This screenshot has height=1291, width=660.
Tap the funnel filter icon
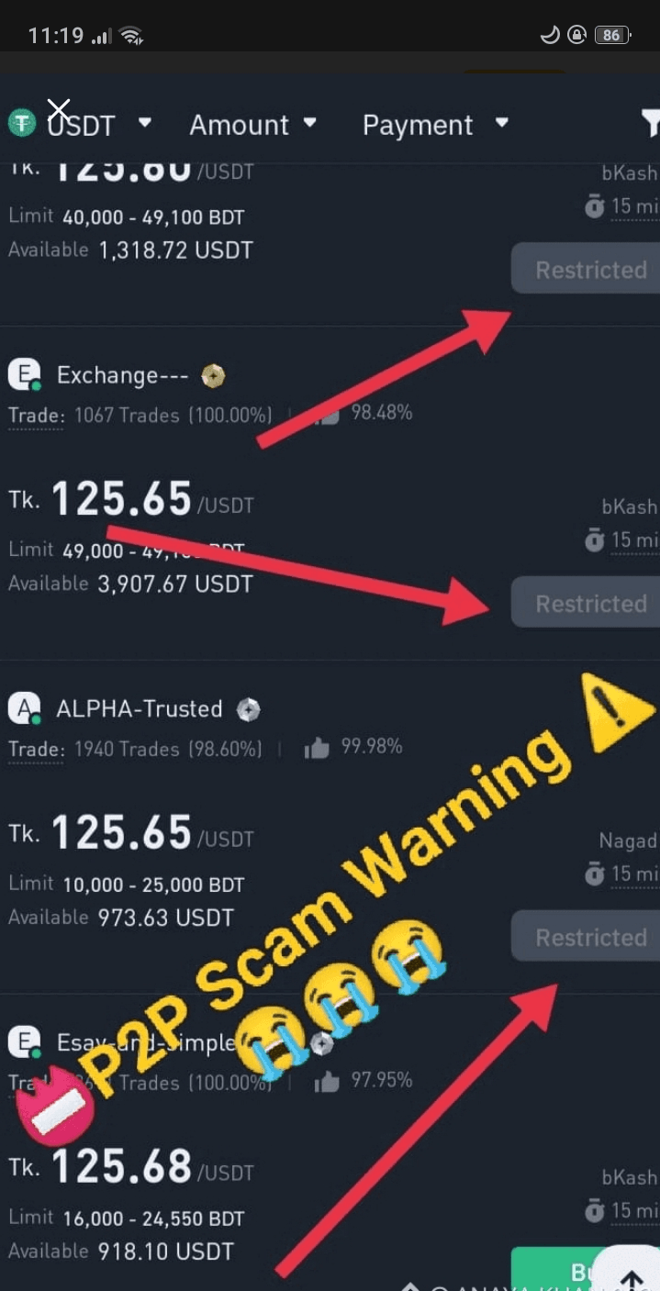650,124
